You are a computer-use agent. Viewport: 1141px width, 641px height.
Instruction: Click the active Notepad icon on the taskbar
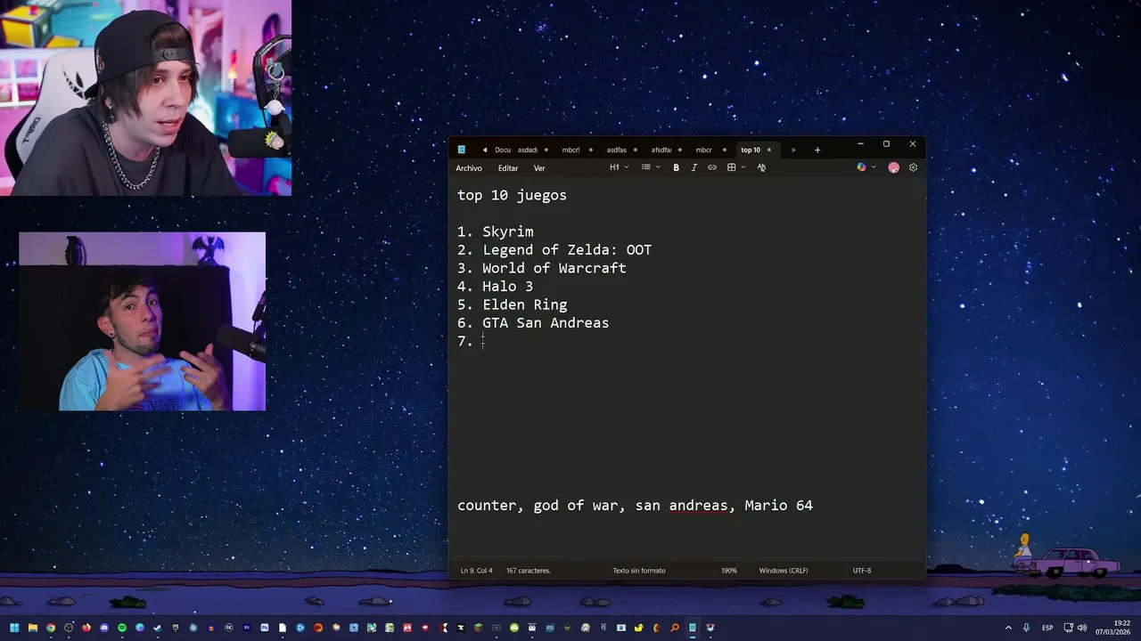692,628
